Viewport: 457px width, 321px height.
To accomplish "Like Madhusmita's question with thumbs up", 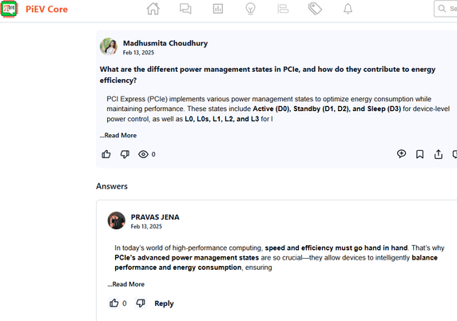I will click(106, 154).
